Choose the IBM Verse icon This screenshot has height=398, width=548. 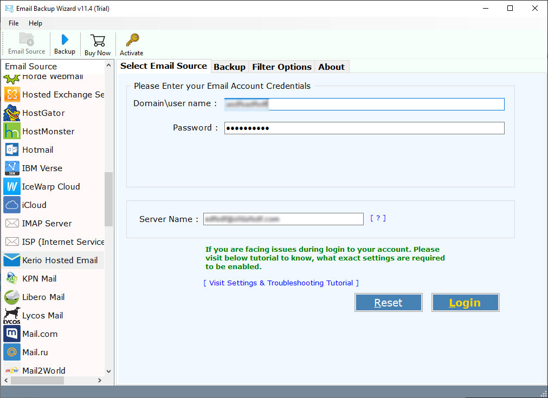12,168
